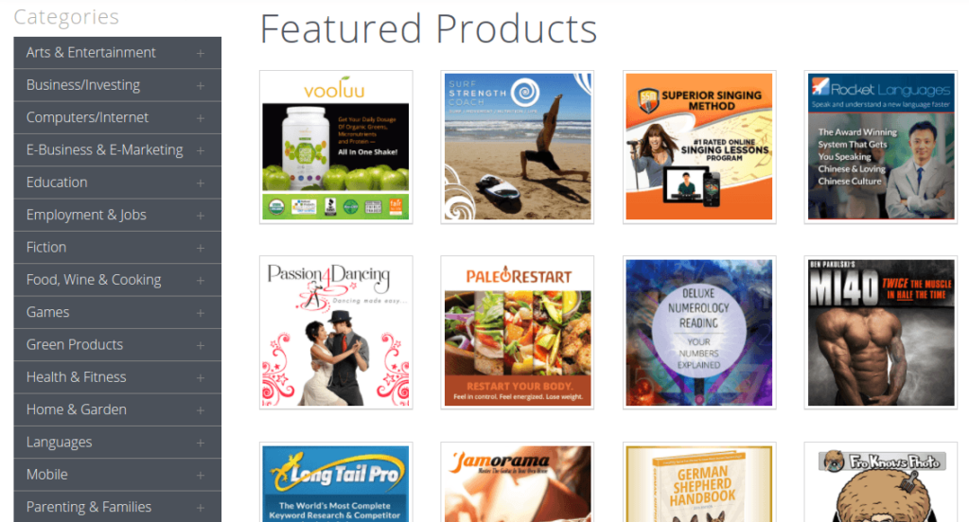
Task: Open the Paleo Restart product image
Action: [518, 332]
